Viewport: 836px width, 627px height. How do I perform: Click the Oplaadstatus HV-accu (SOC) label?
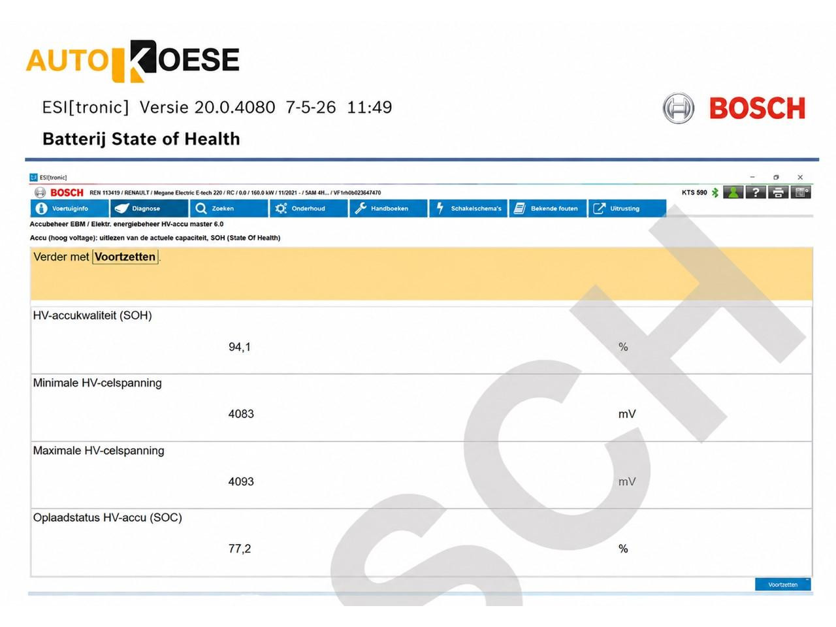tap(108, 517)
